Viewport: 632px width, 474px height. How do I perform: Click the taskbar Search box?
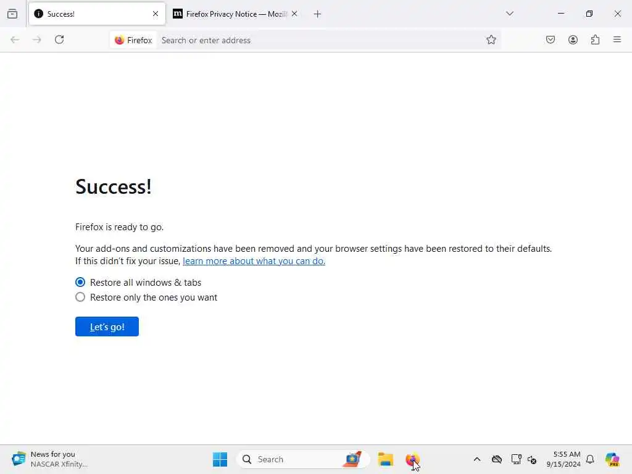click(303, 459)
